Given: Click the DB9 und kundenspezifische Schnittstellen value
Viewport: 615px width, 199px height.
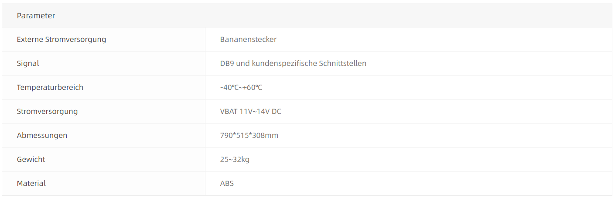Looking at the screenshot, I should 293,63.
